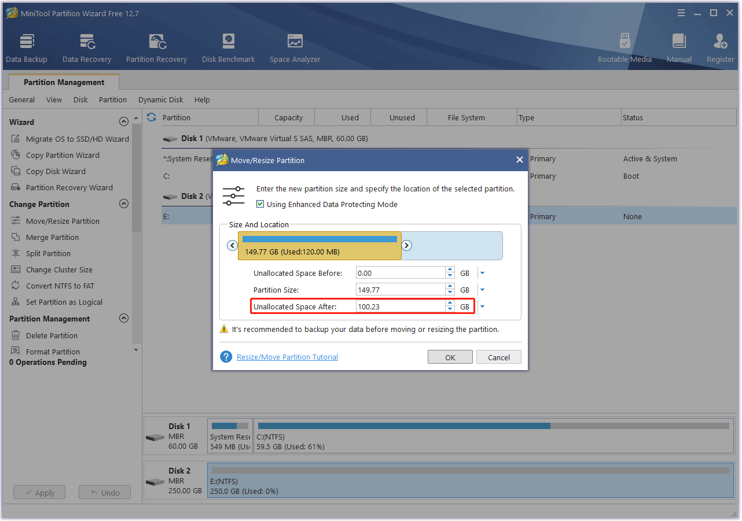The image size is (742, 521).
Task: Open the Manual
Action: [679, 46]
